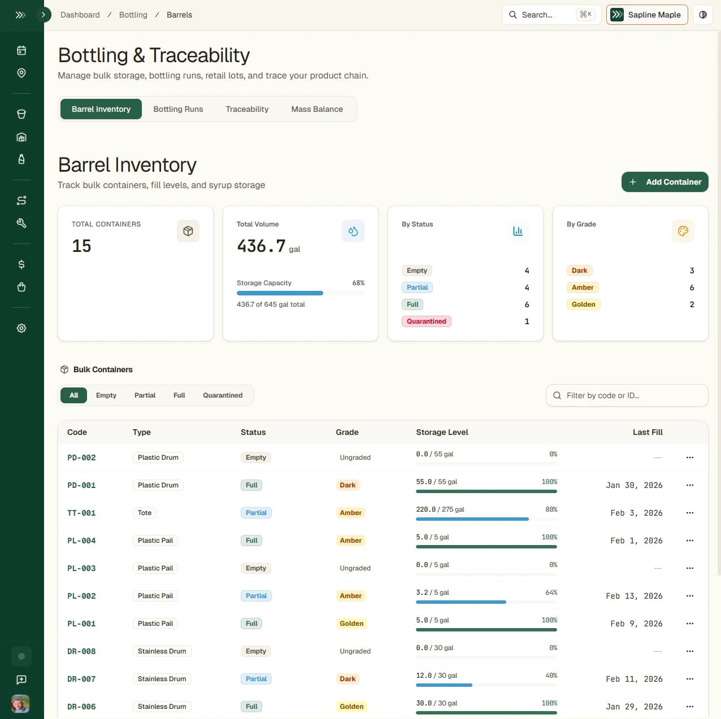Open the syrup bottle inventory icon
The width and height of the screenshot is (721, 719).
pos(21,159)
